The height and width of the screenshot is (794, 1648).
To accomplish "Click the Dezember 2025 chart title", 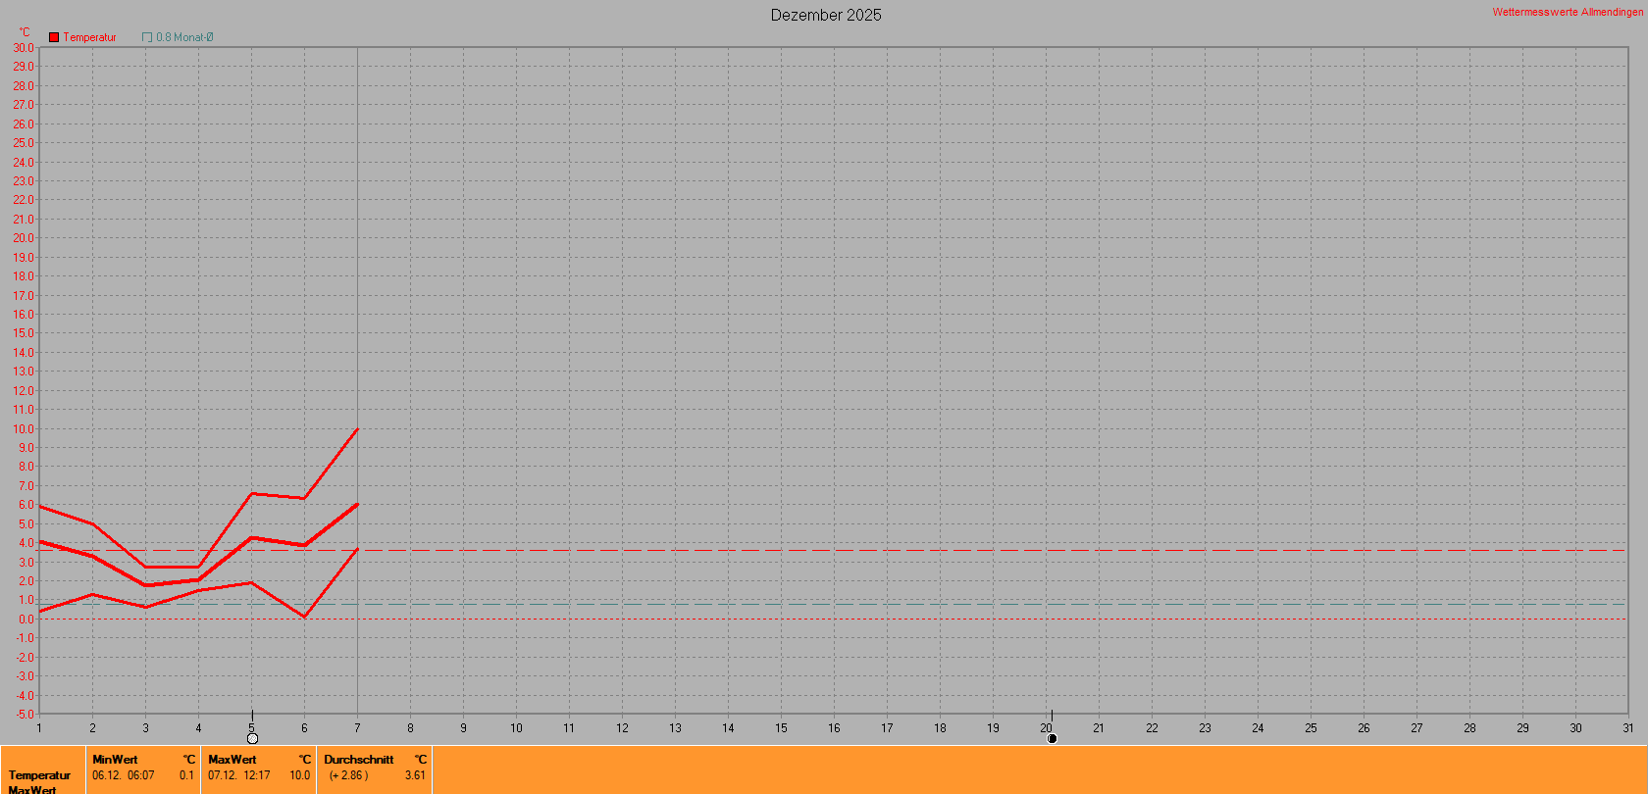I will point(825,15).
